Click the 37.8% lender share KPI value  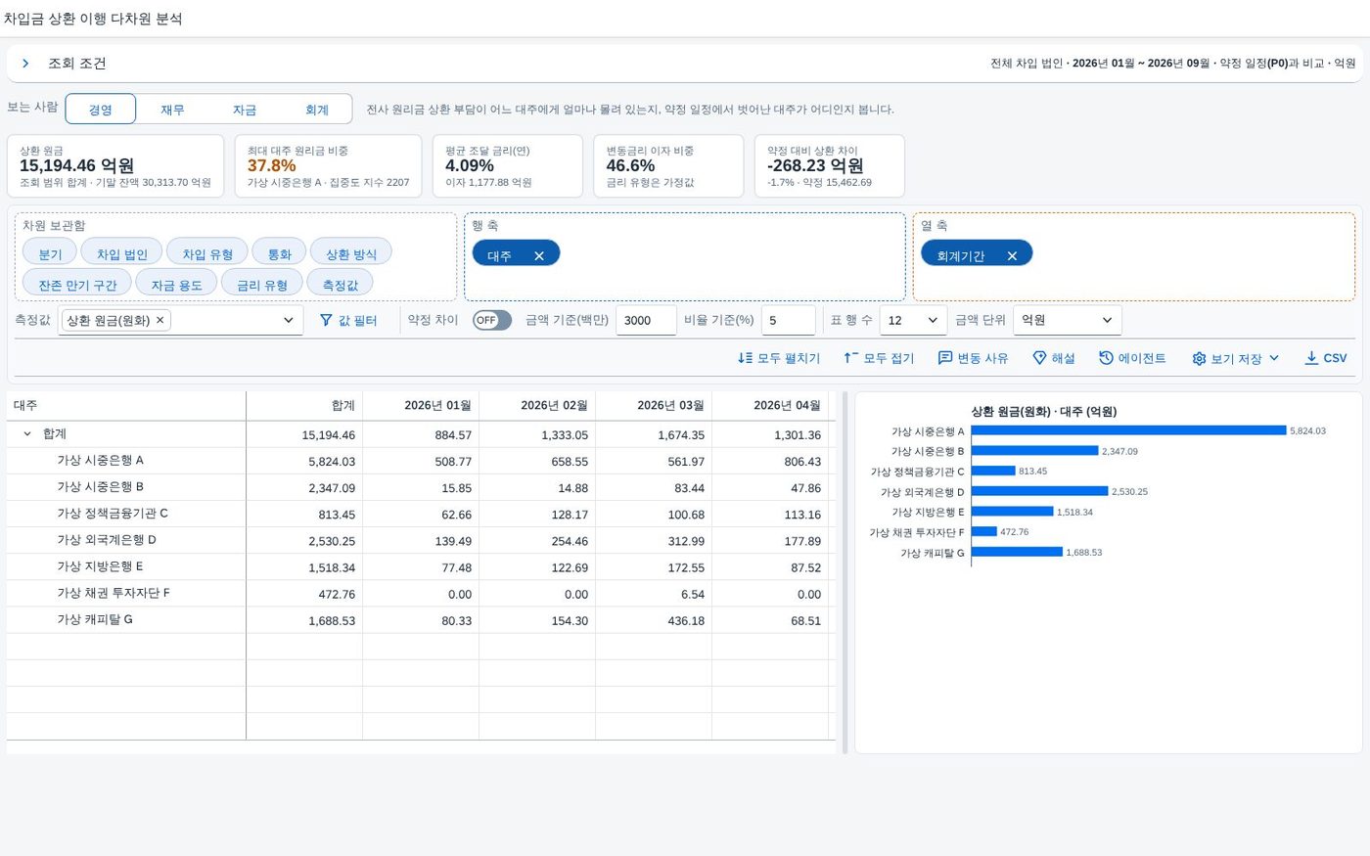point(271,166)
